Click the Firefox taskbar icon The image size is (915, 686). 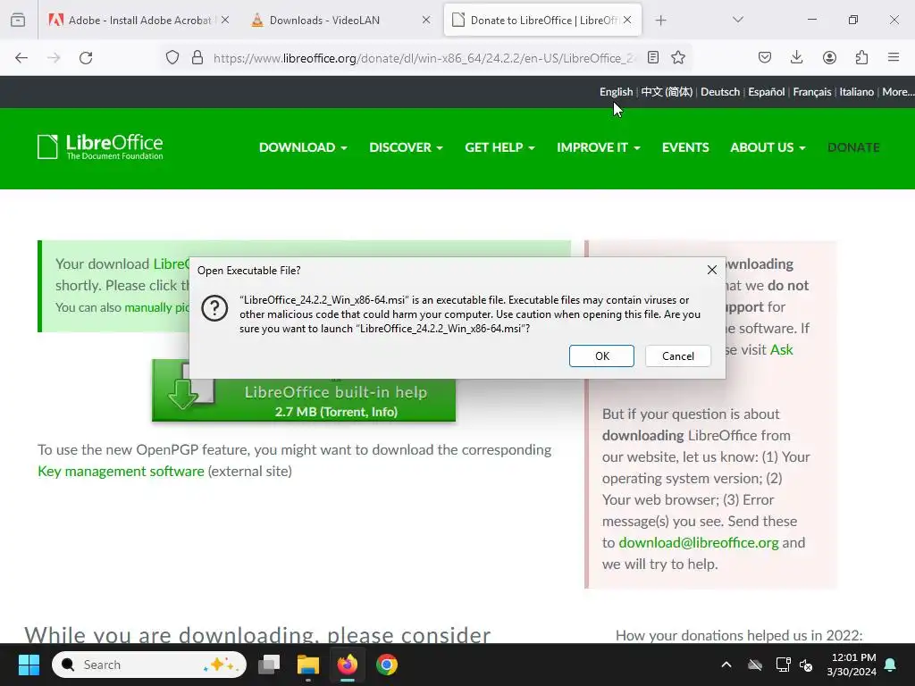(x=348, y=665)
